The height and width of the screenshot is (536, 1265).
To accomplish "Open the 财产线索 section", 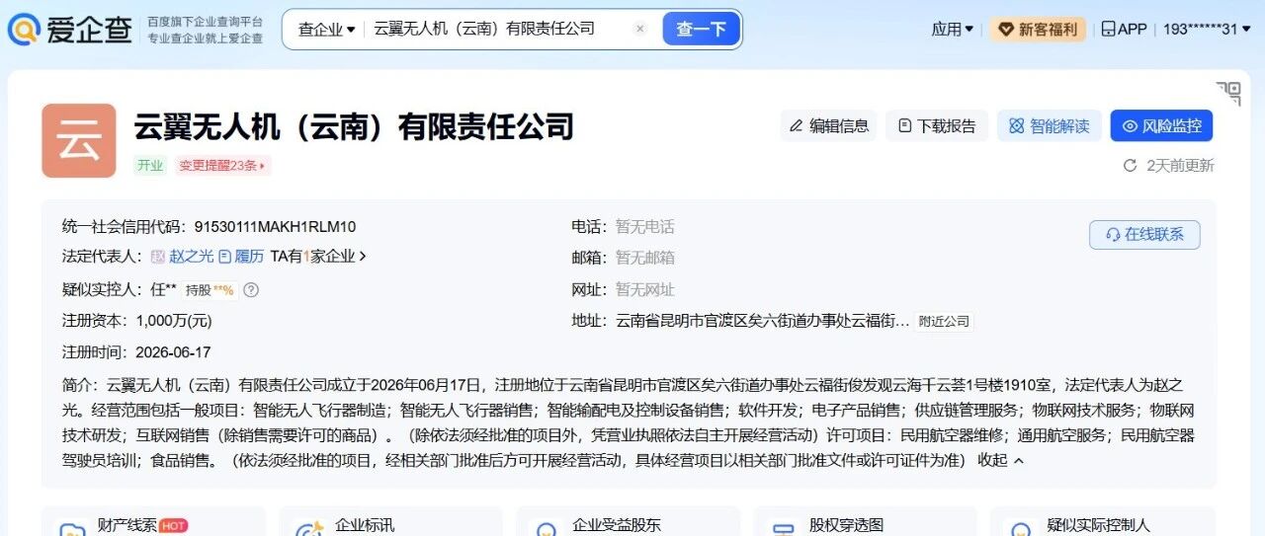I will (153, 526).
